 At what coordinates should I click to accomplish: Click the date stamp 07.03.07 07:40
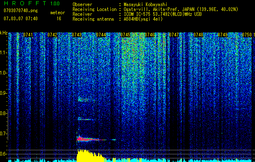[x=21, y=18]
